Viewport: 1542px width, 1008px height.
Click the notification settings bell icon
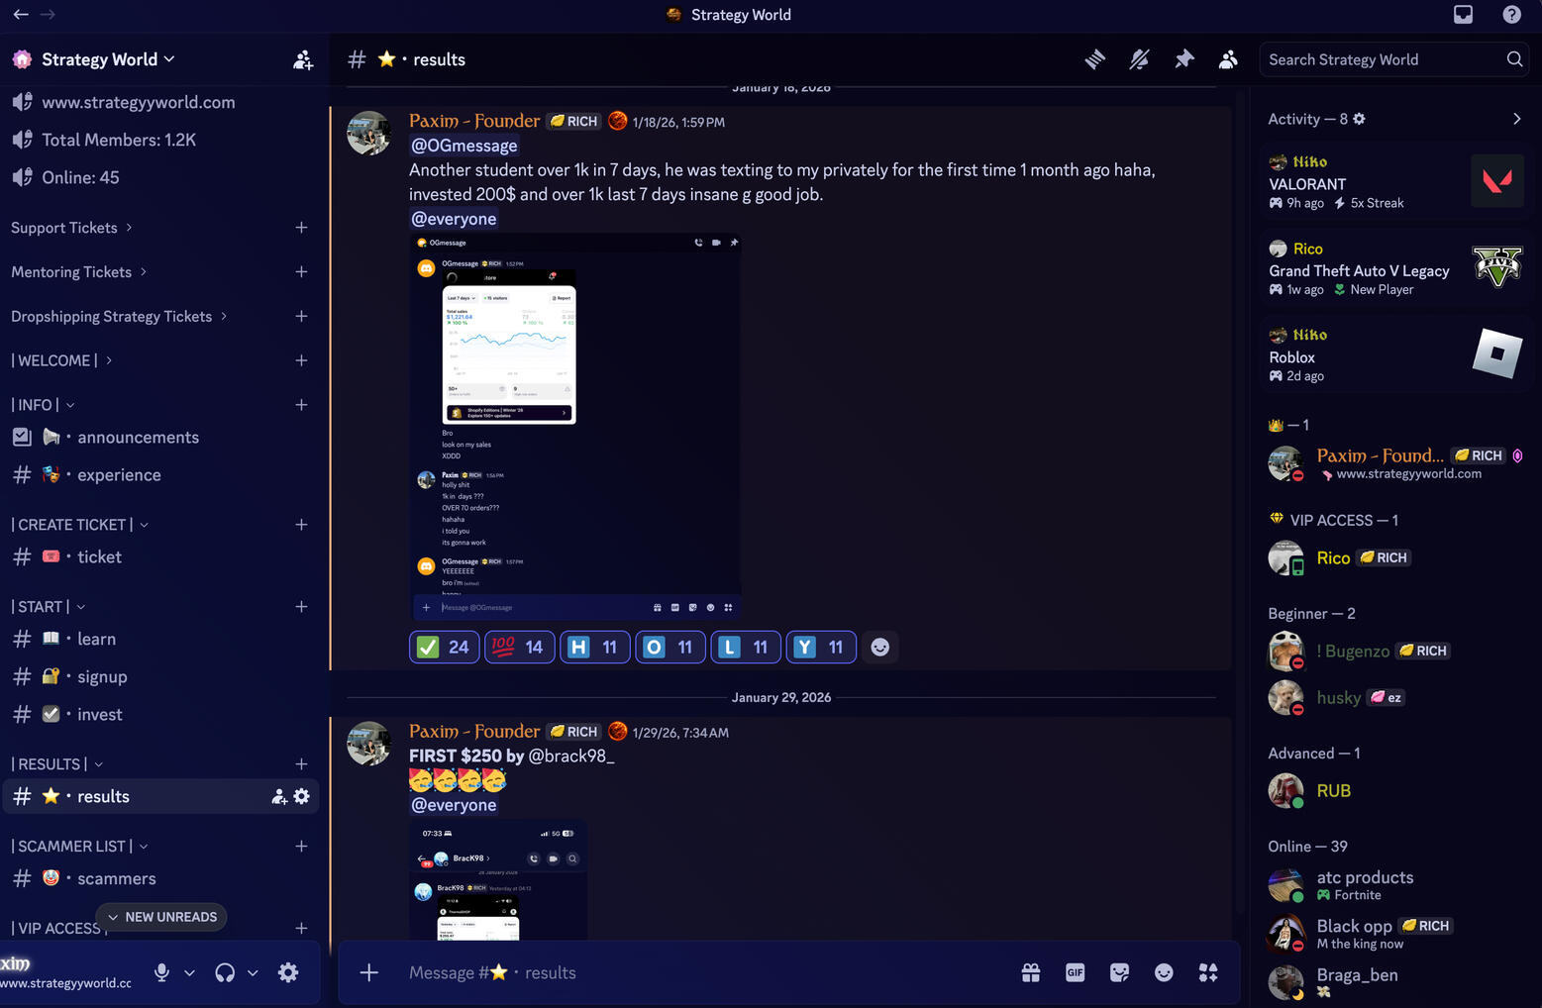point(1139,59)
